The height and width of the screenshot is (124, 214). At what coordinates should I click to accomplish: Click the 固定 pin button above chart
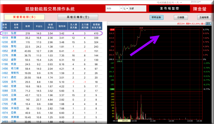pos(208,23)
